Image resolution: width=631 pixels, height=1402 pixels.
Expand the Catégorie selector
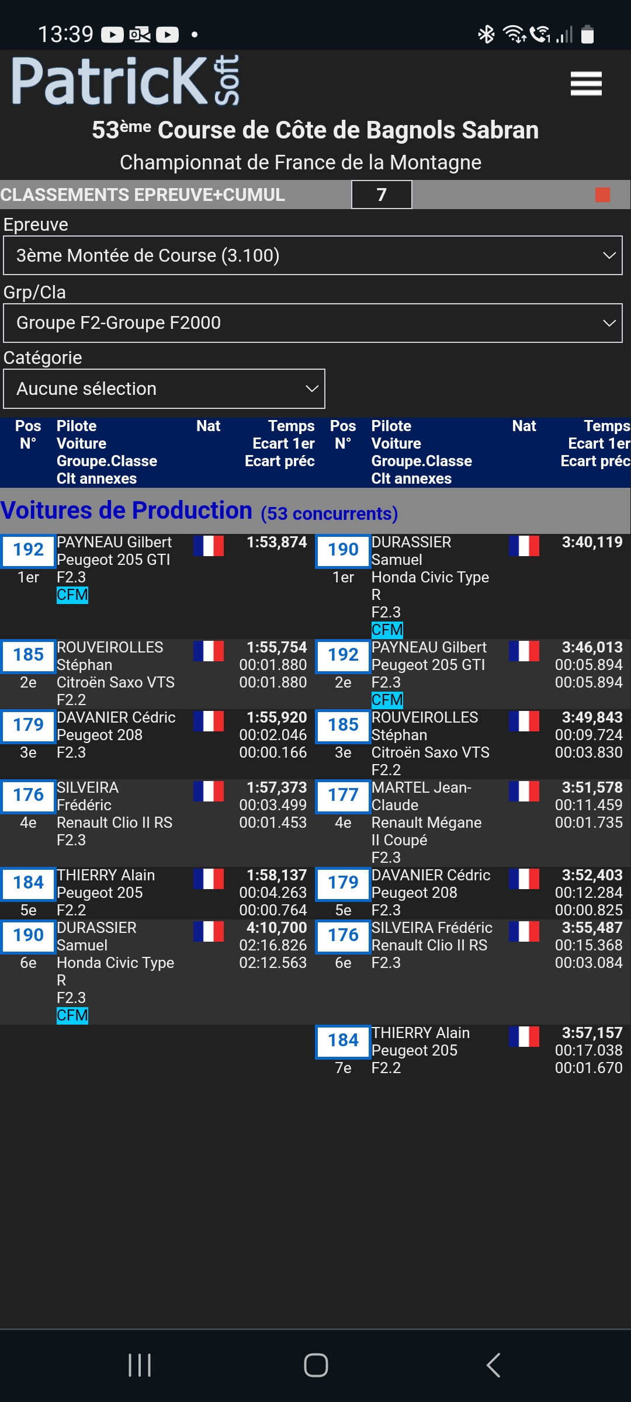click(164, 388)
